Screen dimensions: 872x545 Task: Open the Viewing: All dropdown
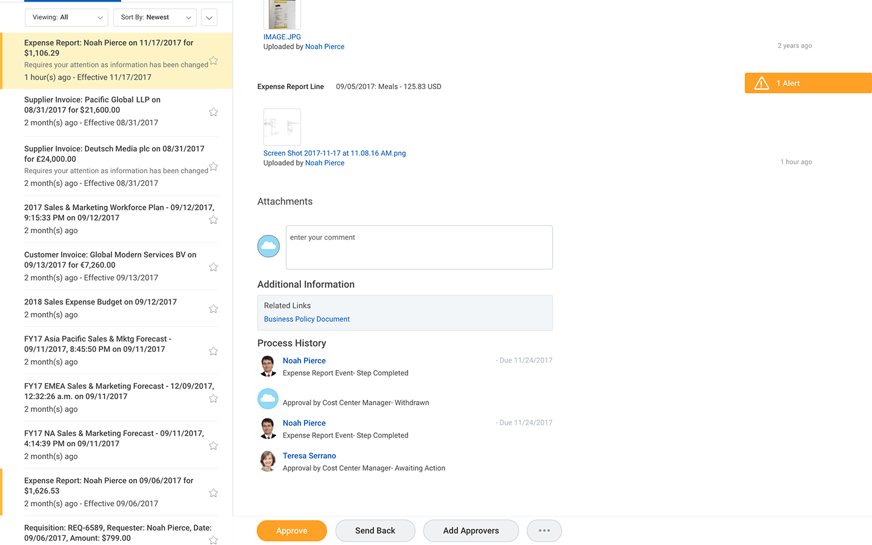[x=67, y=18]
